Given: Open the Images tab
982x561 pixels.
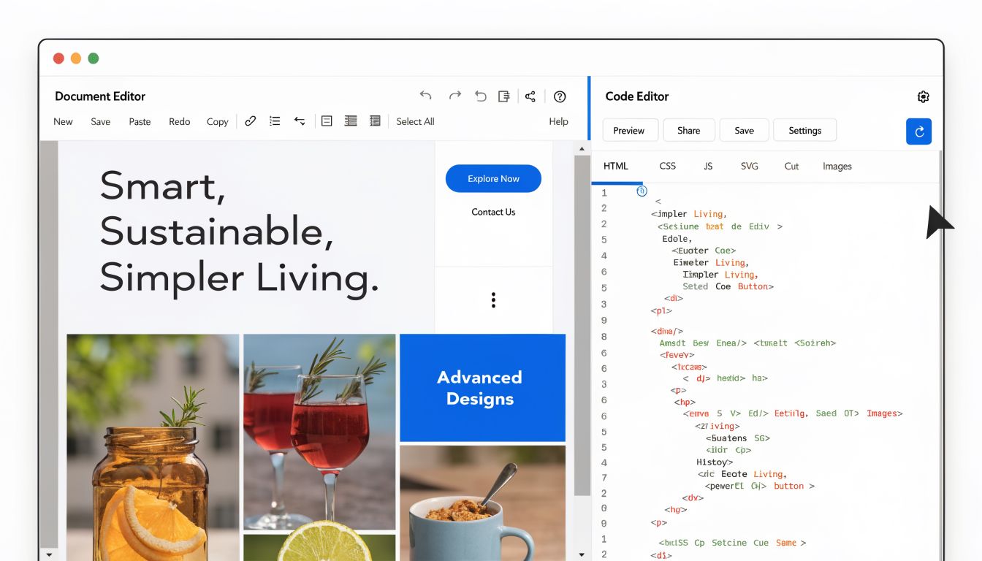Looking at the screenshot, I should point(837,167).
